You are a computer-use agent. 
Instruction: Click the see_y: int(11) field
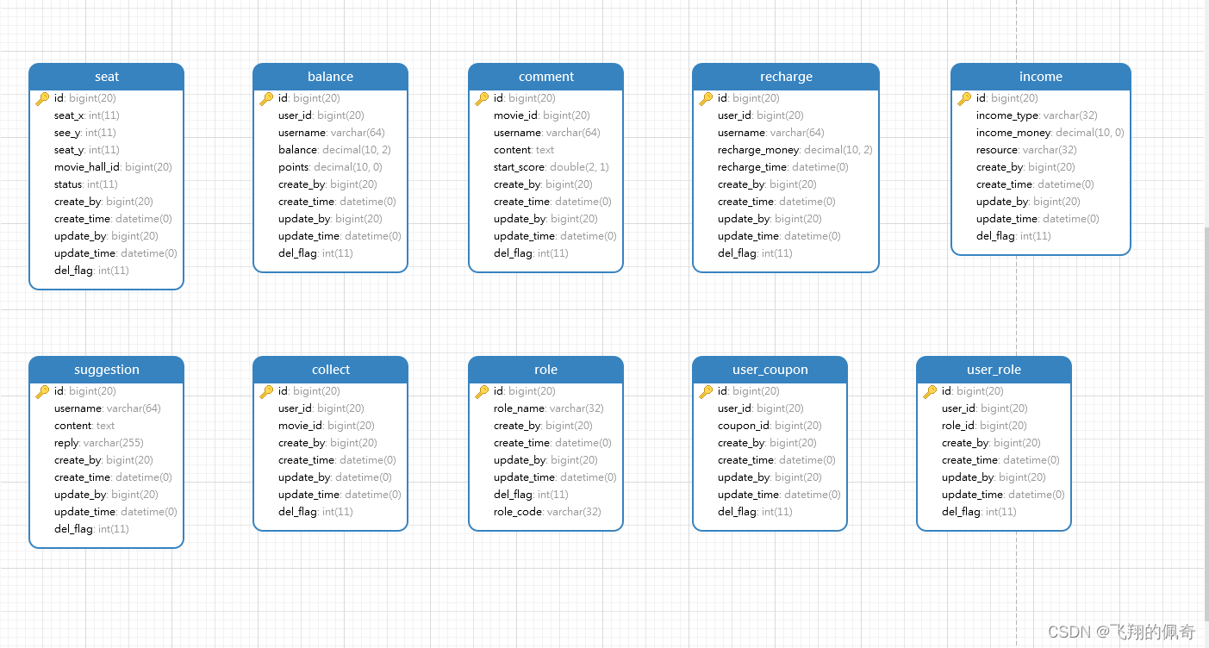85,133
